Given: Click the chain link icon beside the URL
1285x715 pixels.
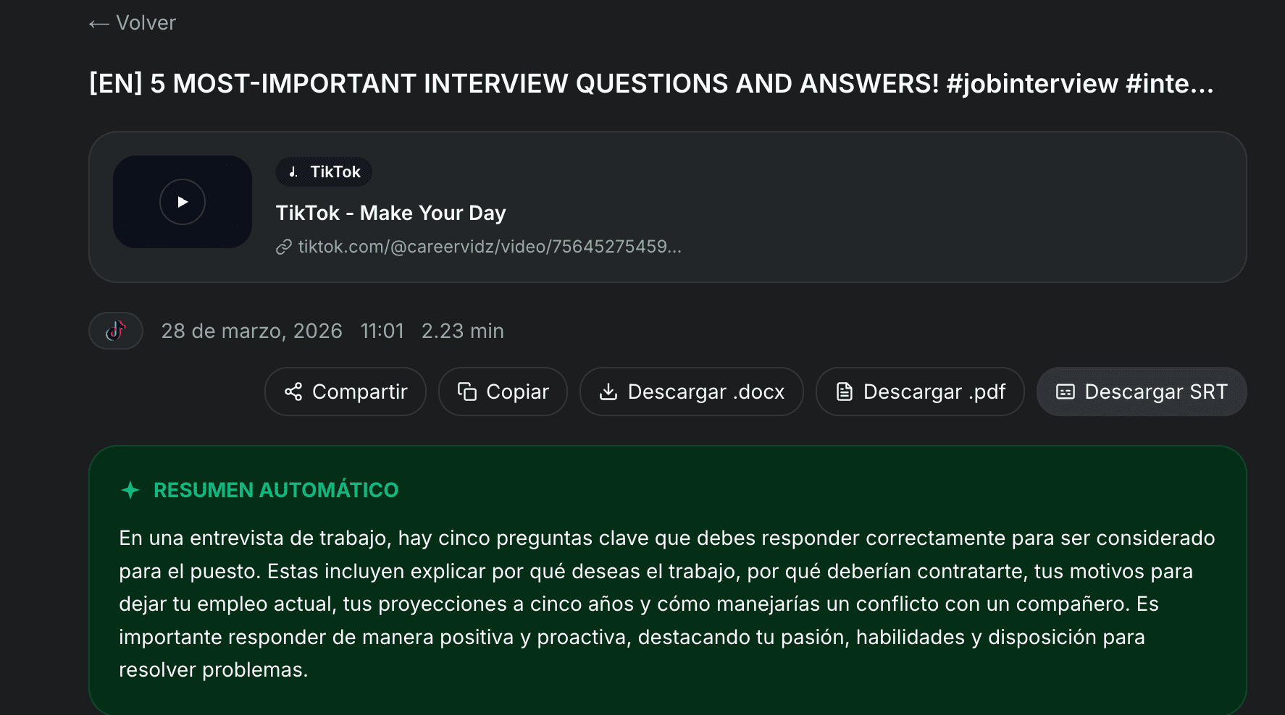Looking at the screenshot, I should (284, 247).
